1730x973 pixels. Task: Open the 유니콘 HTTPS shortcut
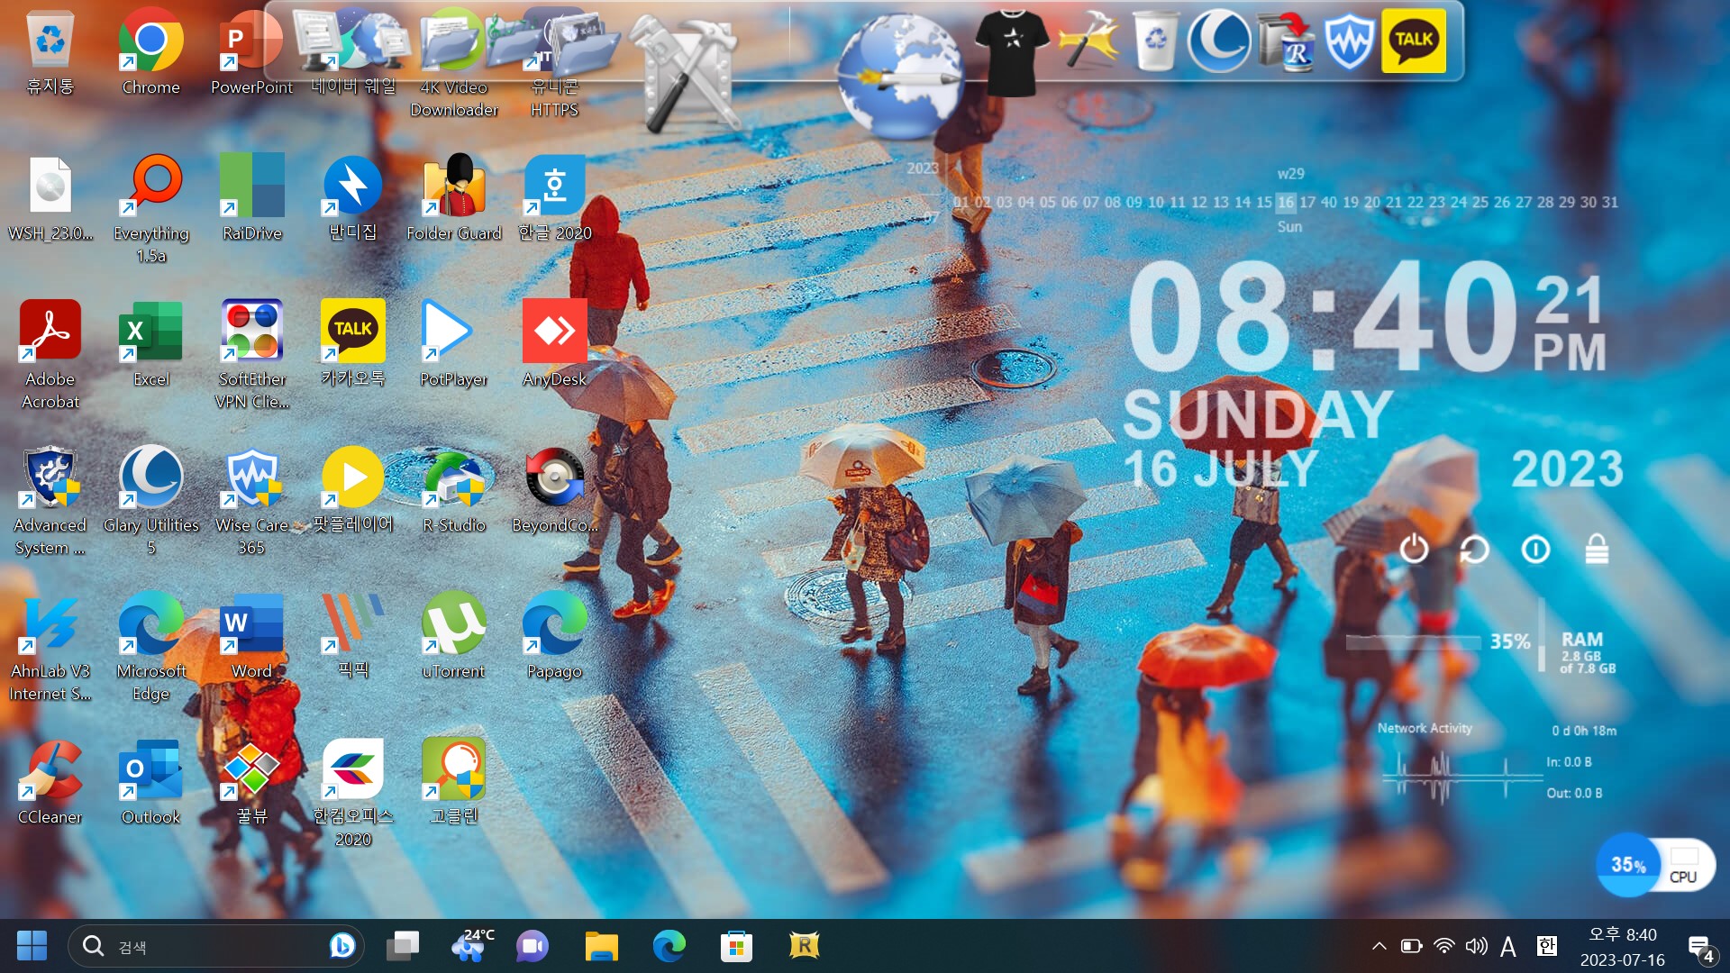click(x=554, y=63)
